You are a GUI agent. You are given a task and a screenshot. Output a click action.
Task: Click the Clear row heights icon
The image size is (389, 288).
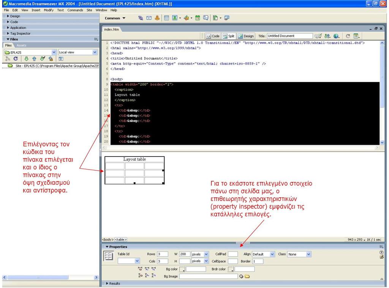(x=140, y=275)
